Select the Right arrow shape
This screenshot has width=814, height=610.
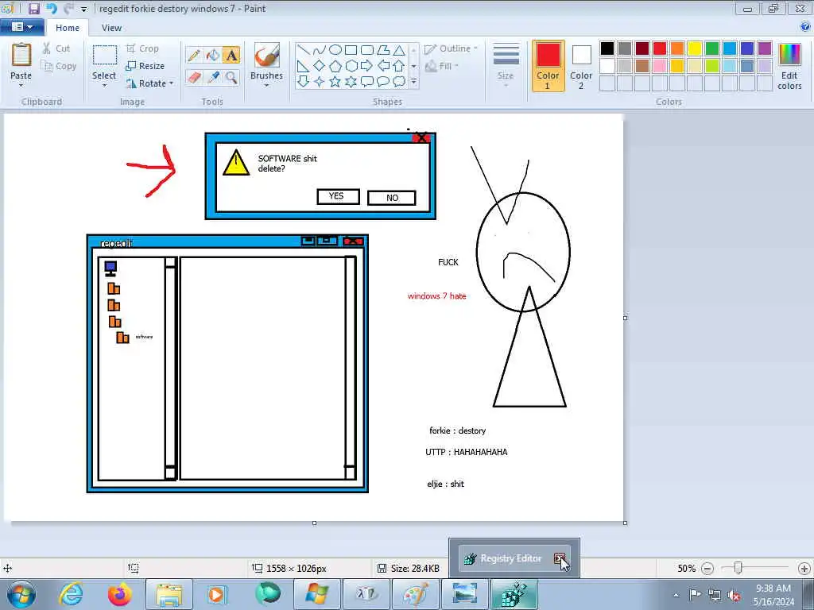point(367,66)
